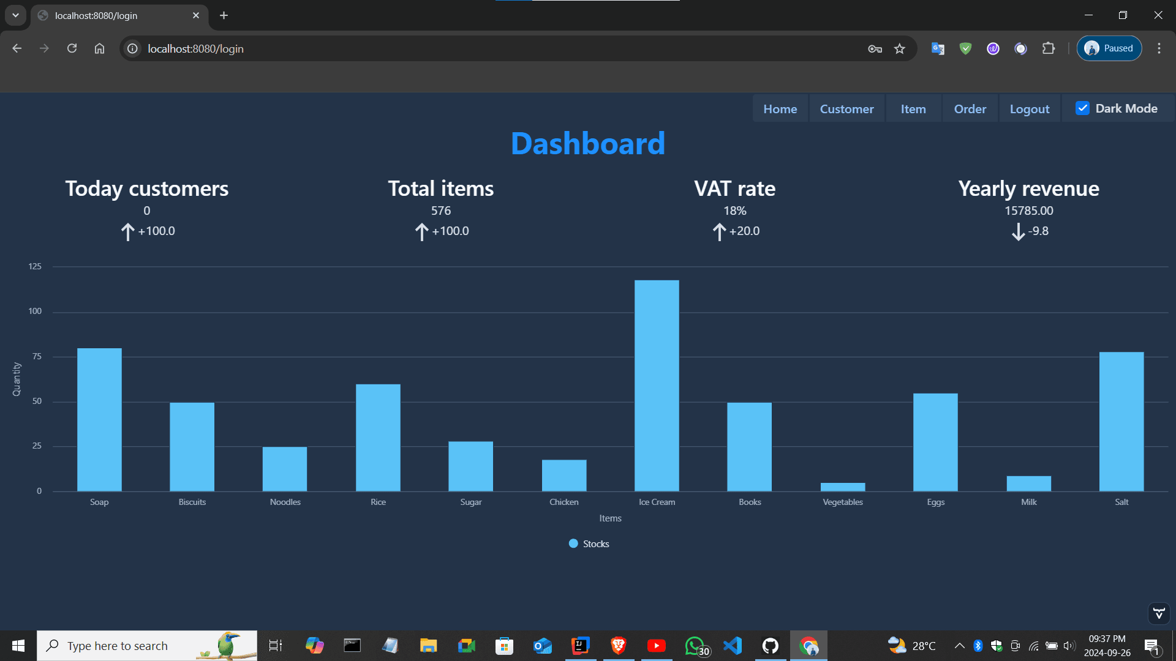Expand the hidden system tray icons chevron

tap(959, 646)
